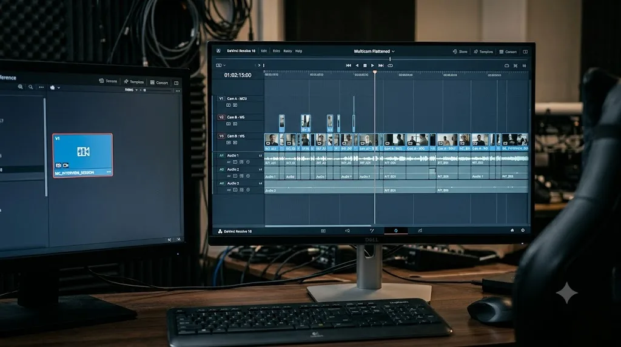Toggle second track icon under Cam A - MCU
Image resolution: width=621 pixels, height=347 pixels.
[235, 106]
